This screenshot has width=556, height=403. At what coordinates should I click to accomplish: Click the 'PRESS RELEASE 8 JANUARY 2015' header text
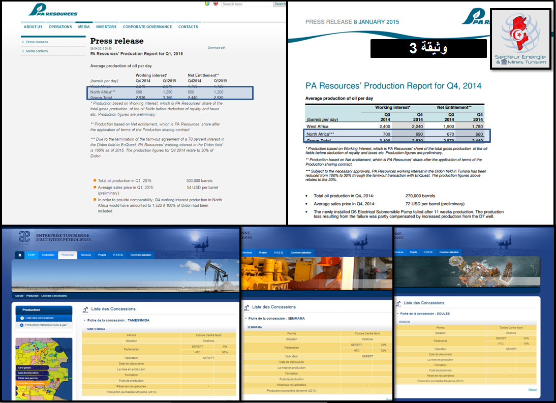click(x=352, y=22)
